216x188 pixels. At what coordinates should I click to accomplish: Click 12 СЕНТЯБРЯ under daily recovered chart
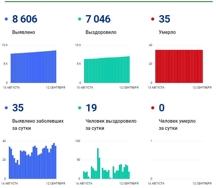[129, 184]
